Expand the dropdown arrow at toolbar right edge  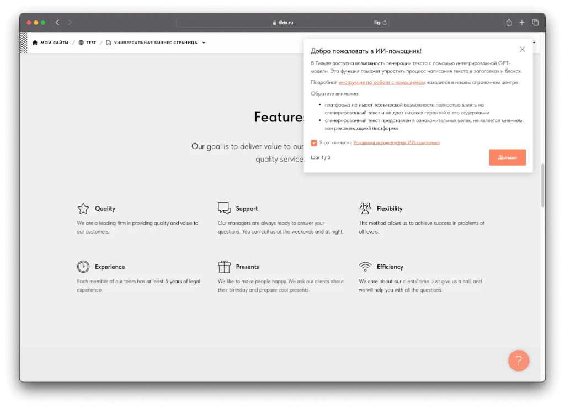[x=534, y=43]
